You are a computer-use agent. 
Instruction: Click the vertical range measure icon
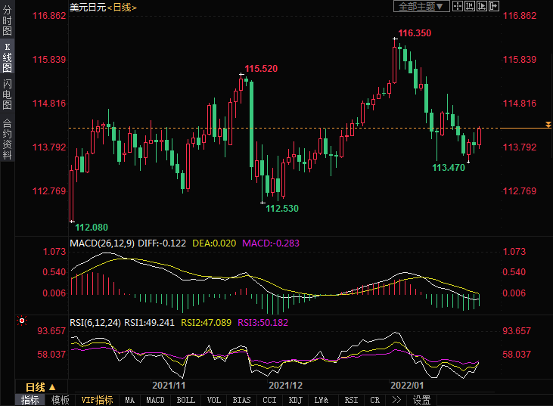pyautogui.click(x=471, y=6)
